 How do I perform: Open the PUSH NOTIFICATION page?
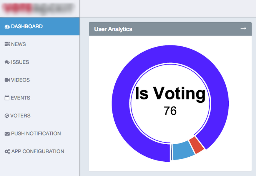pos(40,133)
